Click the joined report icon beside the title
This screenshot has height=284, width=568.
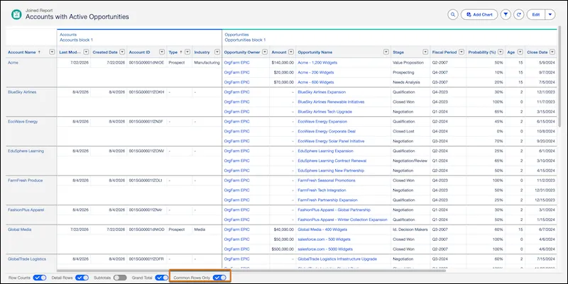16,14
